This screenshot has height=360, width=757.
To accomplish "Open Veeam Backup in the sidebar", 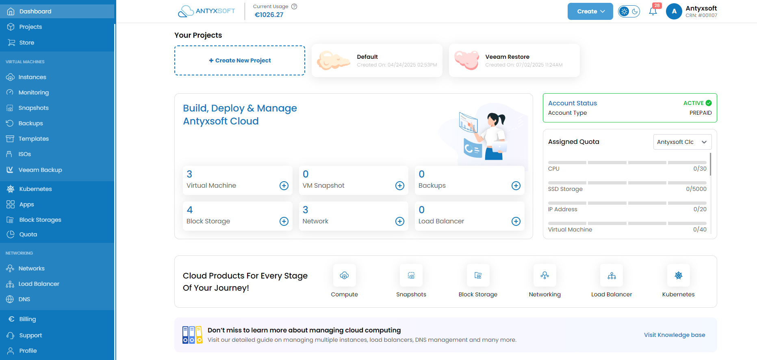I will [x=57, y=170].
